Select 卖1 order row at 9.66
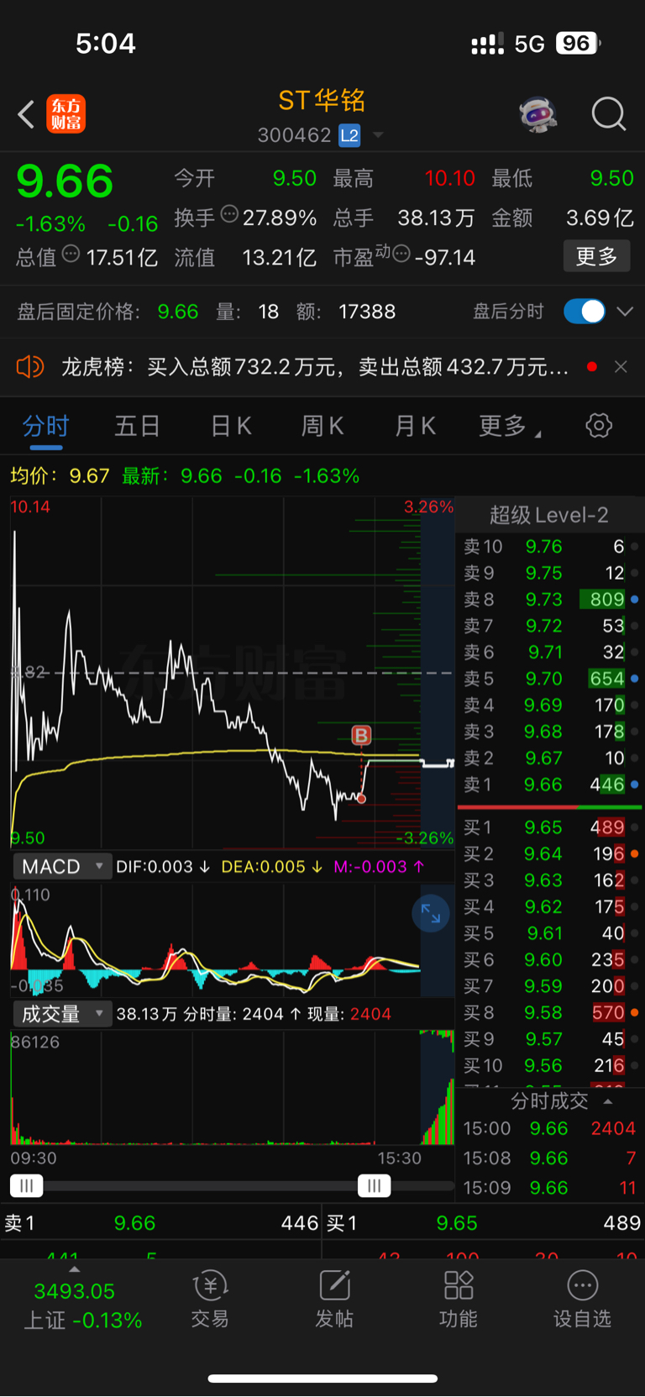 551,785
